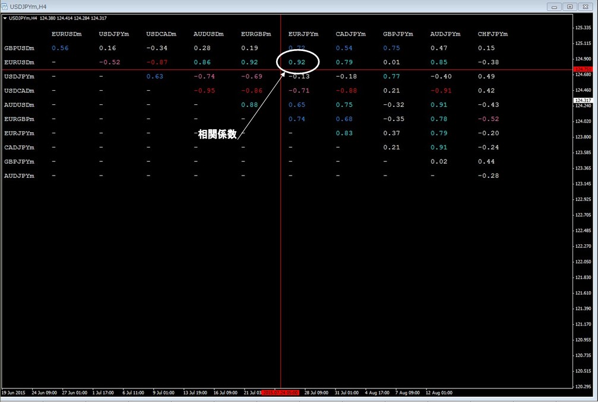598x402 pixels.
Task: Click the 0.02 value in GBPJPYm row
Action: tap(439, 161)
